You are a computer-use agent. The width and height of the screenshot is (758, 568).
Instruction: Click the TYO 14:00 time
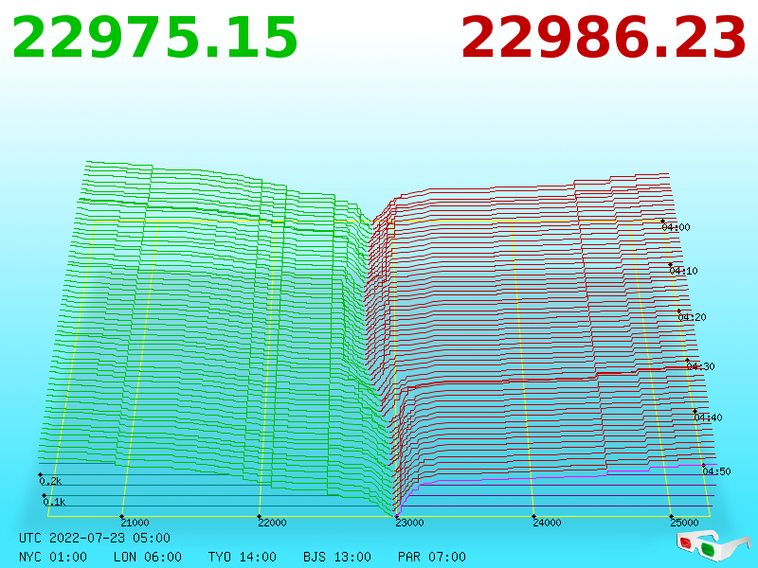243,557
